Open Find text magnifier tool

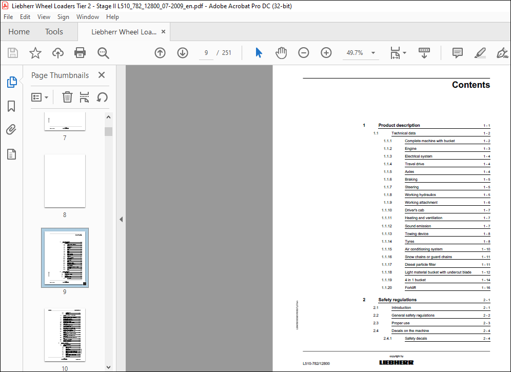(x=103, y=53)
